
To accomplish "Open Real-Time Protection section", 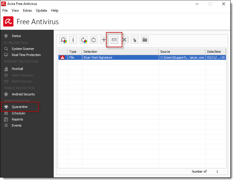I will (26, 55).
